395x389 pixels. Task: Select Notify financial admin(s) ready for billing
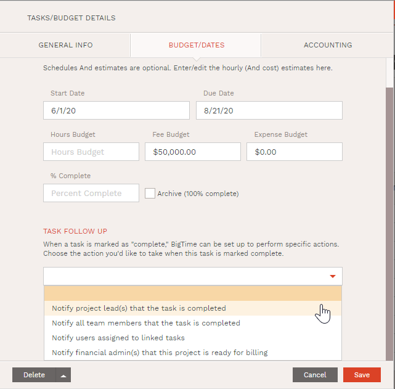193,353
